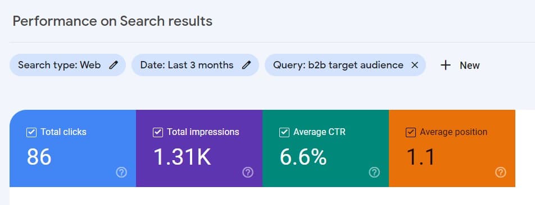Viewport: 535px width, 205px height.
Task: Uncheck the Total impressions checkbox
Action: click(x=158, y=132)
